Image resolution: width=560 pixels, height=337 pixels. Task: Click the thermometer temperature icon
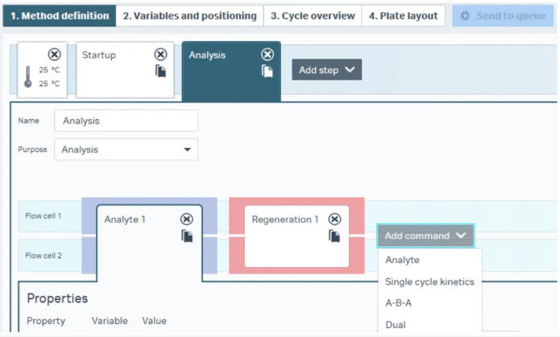(x=28, y=76)
